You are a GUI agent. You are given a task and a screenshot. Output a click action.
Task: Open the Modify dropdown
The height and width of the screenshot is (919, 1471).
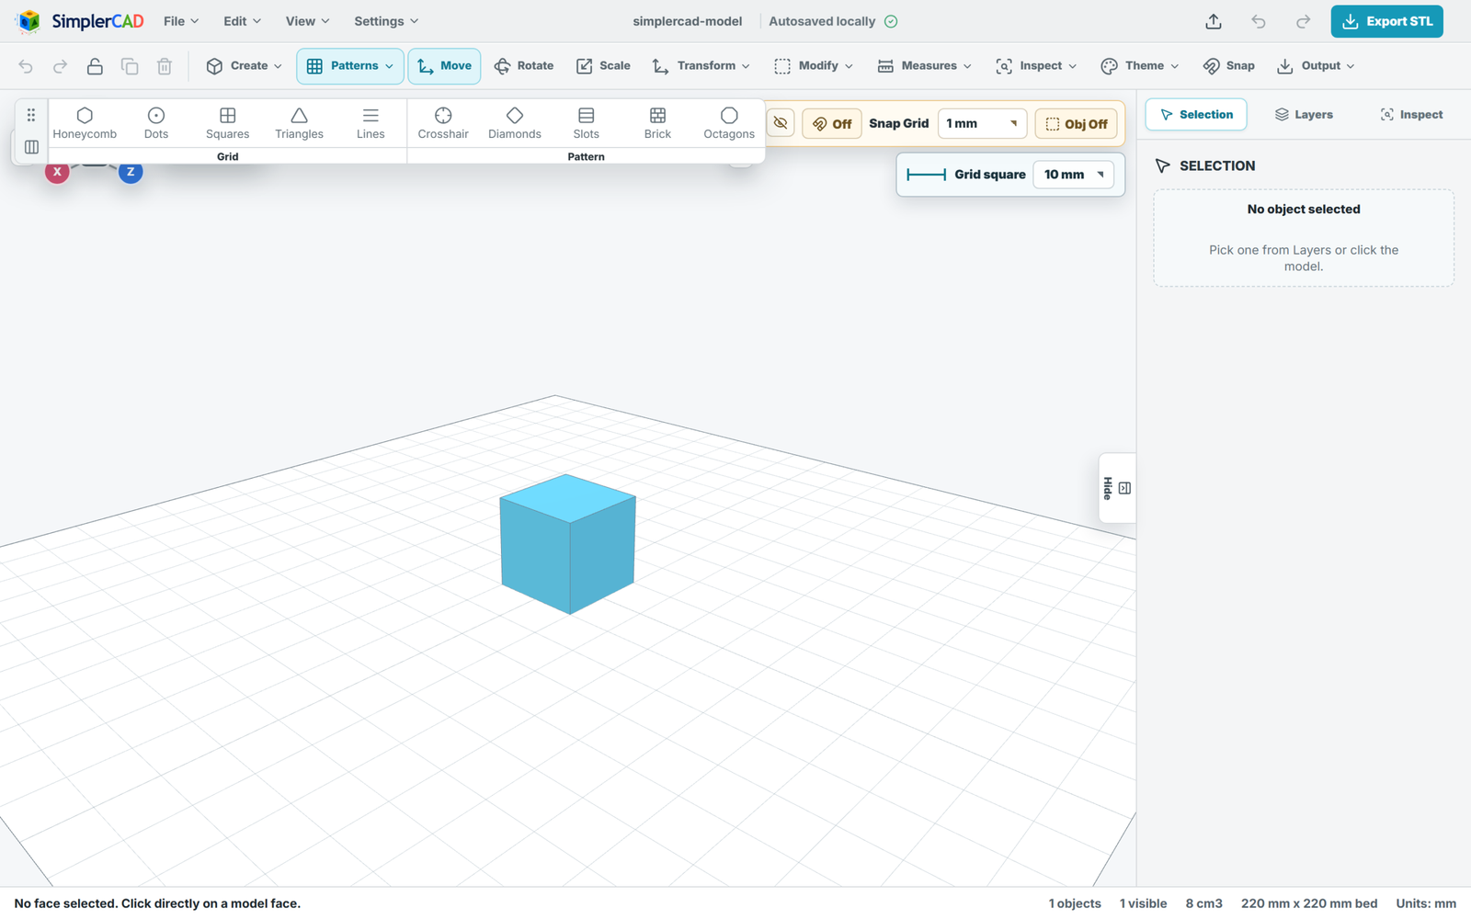(x=814, y=66)
